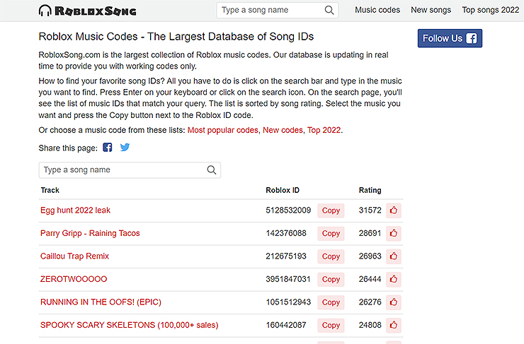Copy the RUNNING IN THE OOFS! ID
The width and height of the screenshot is (524, 344).
(331, 302)
